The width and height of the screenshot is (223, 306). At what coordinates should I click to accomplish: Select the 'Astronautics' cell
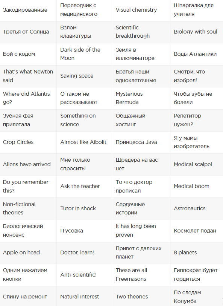(197, 209)
